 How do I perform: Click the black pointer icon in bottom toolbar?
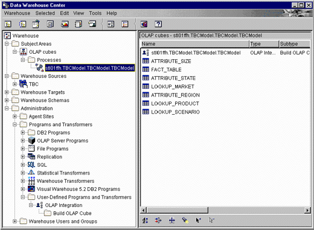(198, 220)
